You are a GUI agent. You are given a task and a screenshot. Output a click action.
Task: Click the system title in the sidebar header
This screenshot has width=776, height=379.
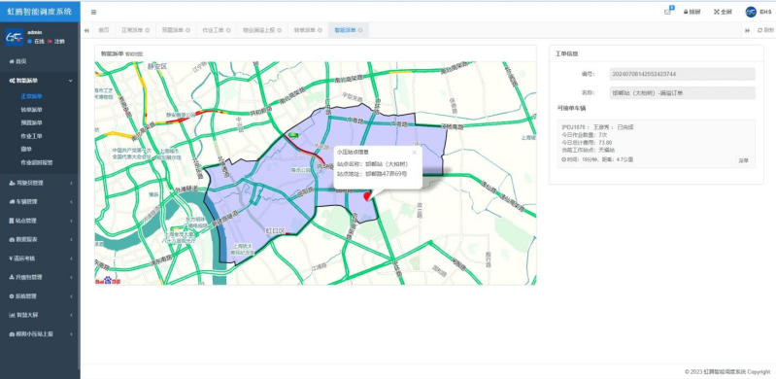[40, 11]
